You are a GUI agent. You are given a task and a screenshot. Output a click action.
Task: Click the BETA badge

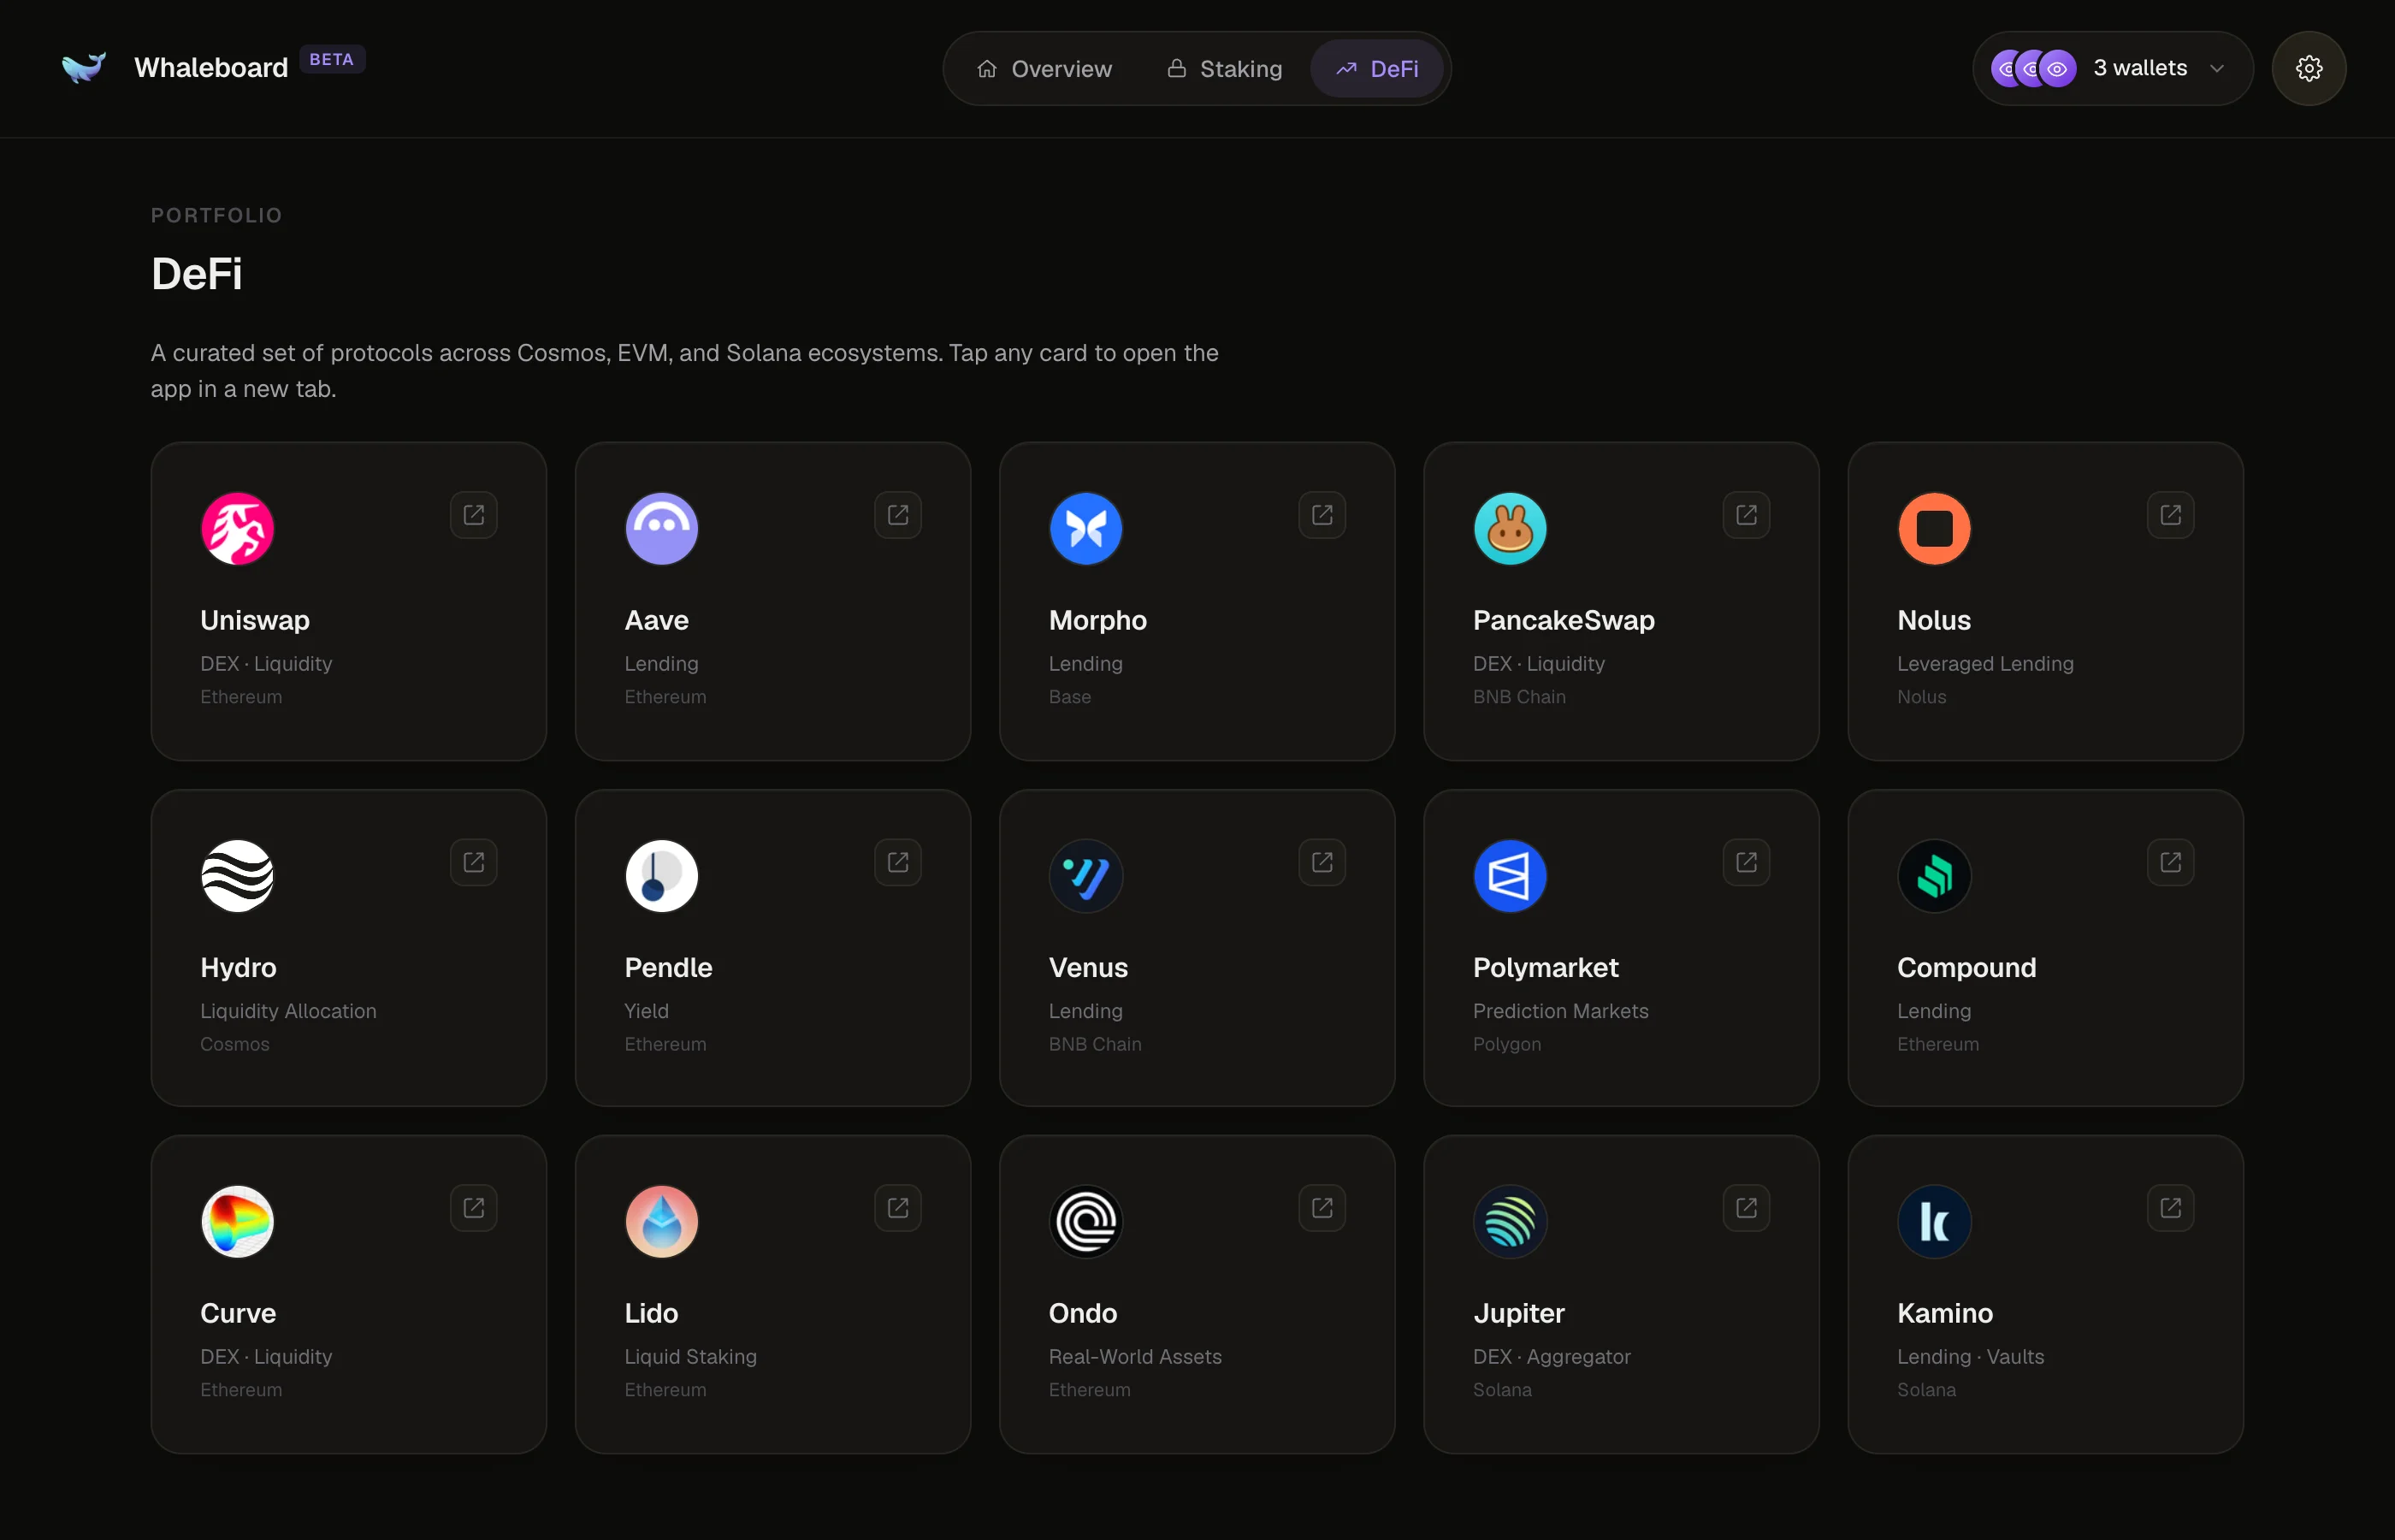pyautogui.click(x=332, y=59)
